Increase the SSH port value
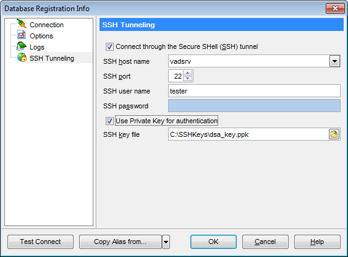This screenshot has width=348, height=257. tap(188, 73)
